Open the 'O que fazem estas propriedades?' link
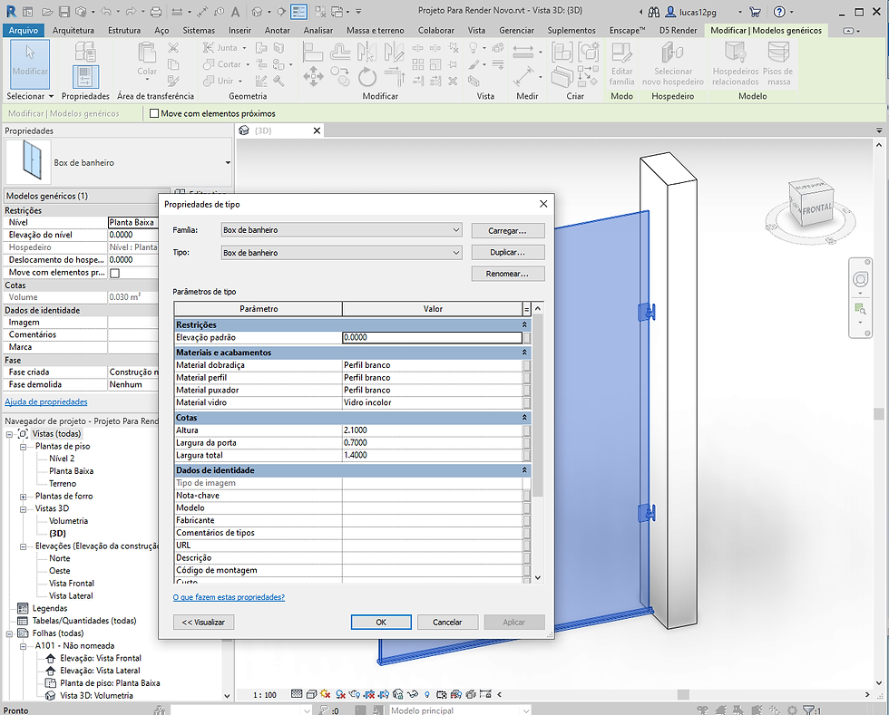The height and width of the screenshot is (715, 889). tap(229, 597)
